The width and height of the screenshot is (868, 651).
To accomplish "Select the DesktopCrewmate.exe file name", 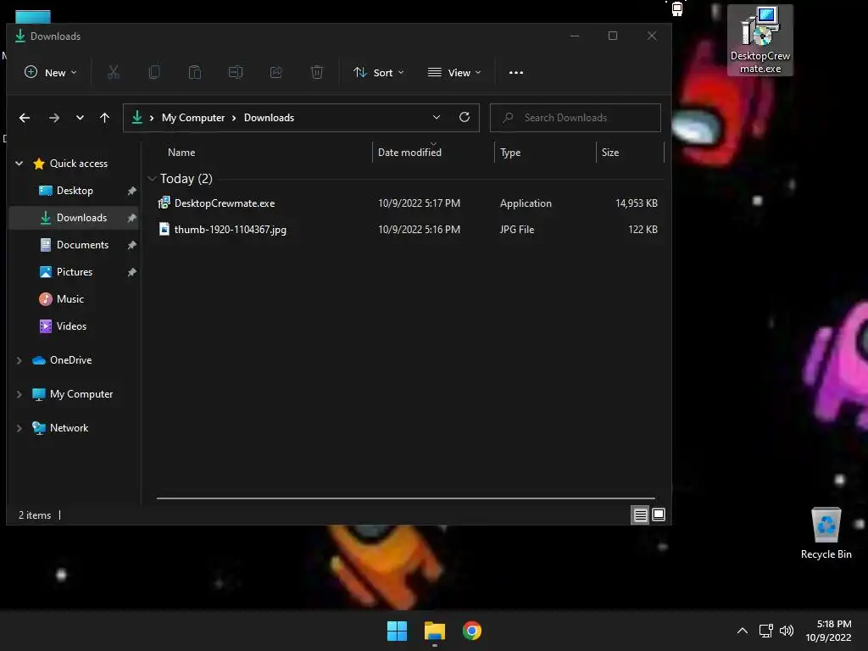I will tap(225, 203).
